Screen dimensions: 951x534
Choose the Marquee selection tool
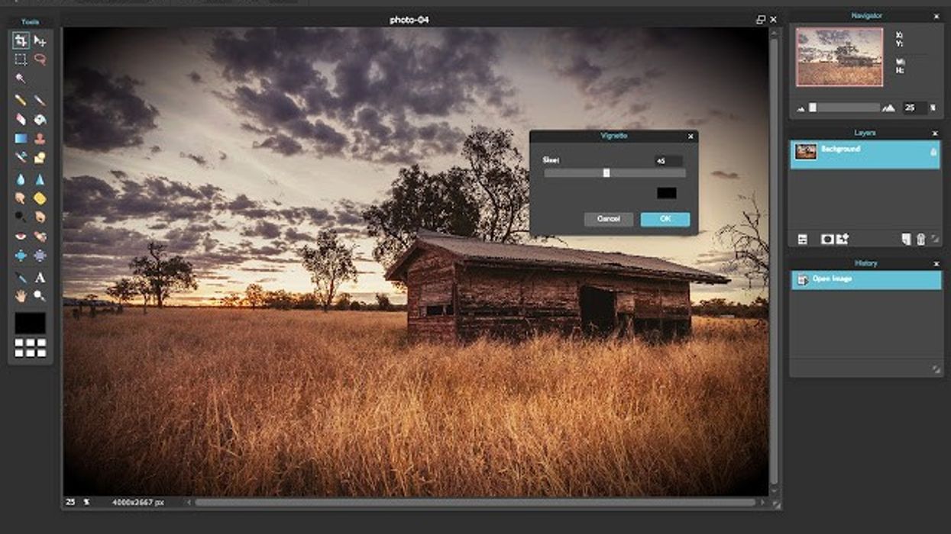pyautogui.click(x=21, y=60)
